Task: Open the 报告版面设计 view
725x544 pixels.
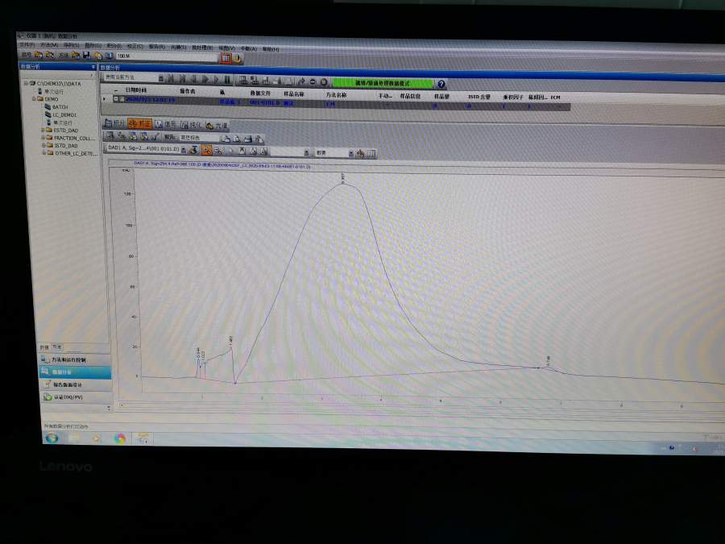Action: click(77, 384)
